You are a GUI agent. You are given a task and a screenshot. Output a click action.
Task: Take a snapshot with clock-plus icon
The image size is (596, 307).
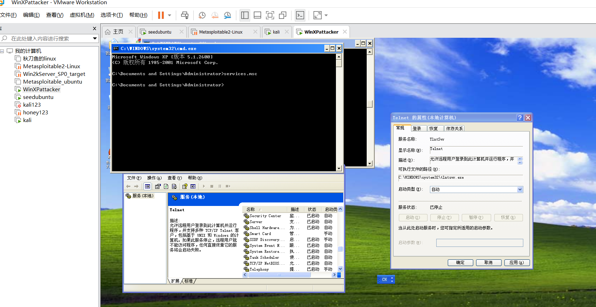pyautogui.click(x=202, y=15)
